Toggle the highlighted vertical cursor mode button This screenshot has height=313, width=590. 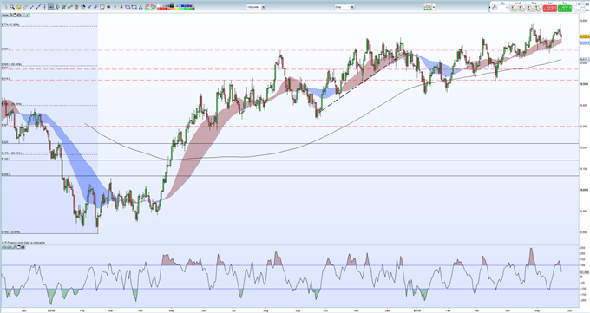51,7
